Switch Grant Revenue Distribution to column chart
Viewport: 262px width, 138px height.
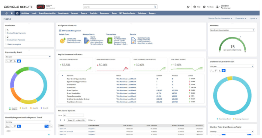click(x=220, y=71)
